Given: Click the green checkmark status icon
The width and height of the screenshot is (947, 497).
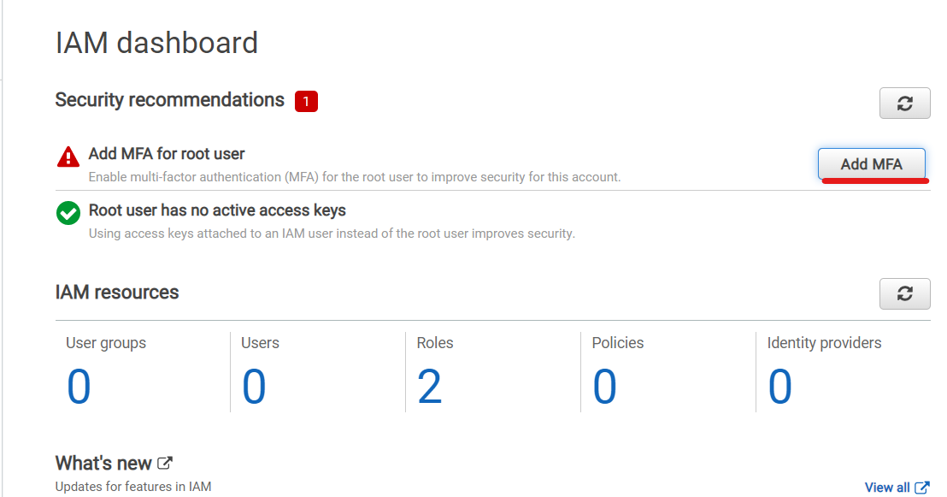Looking at the screenshot, I should pos(68,213).
